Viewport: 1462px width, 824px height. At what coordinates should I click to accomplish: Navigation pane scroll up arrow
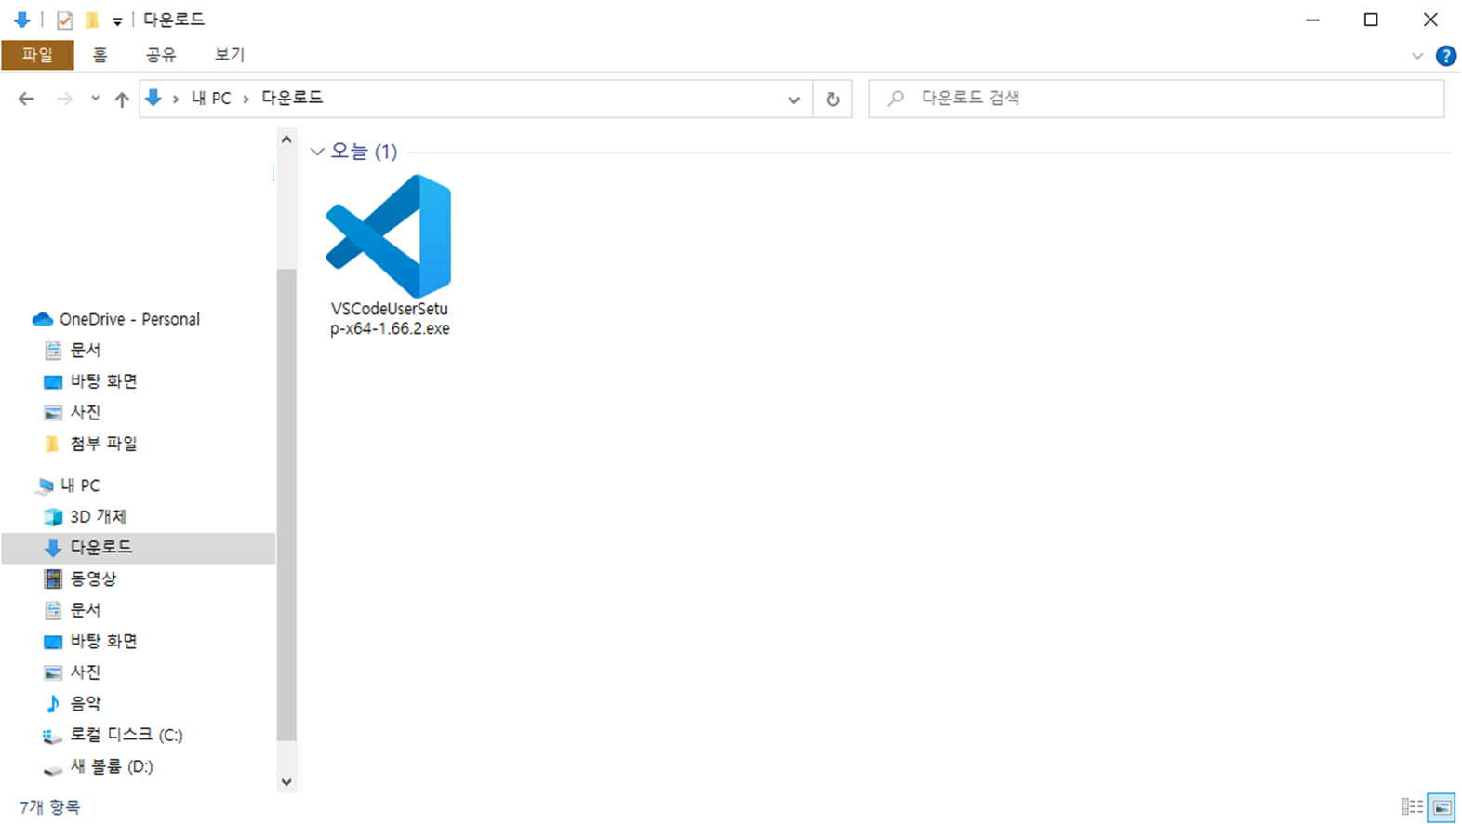286,140
